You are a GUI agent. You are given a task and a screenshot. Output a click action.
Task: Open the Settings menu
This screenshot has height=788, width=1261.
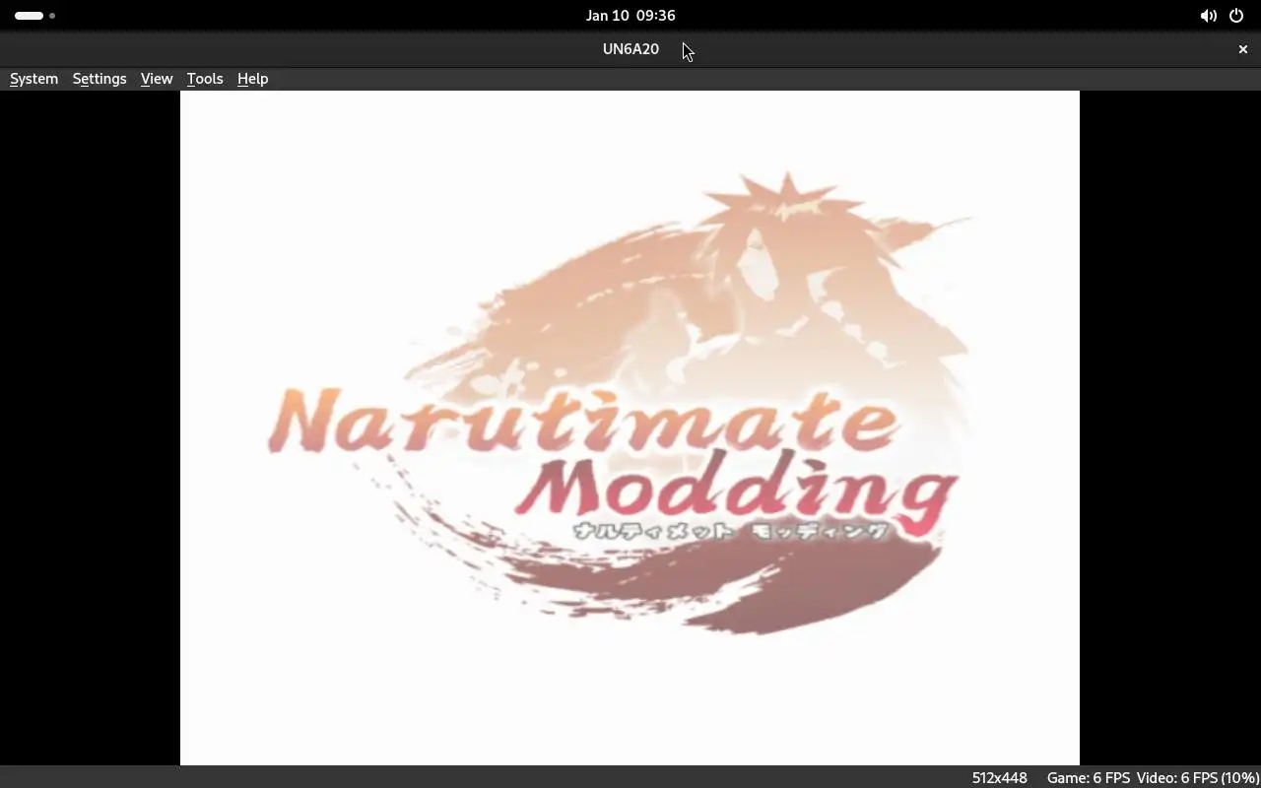[100, 79]
